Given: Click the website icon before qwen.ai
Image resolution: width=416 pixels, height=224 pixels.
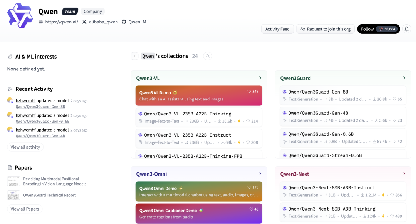Looking at the screenshot, I should (x=40, y=22).
